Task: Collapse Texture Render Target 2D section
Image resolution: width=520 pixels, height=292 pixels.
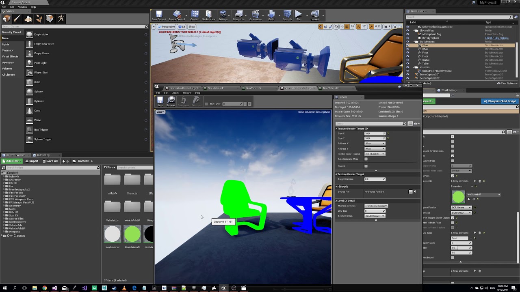Action: (x=336, y=129)
